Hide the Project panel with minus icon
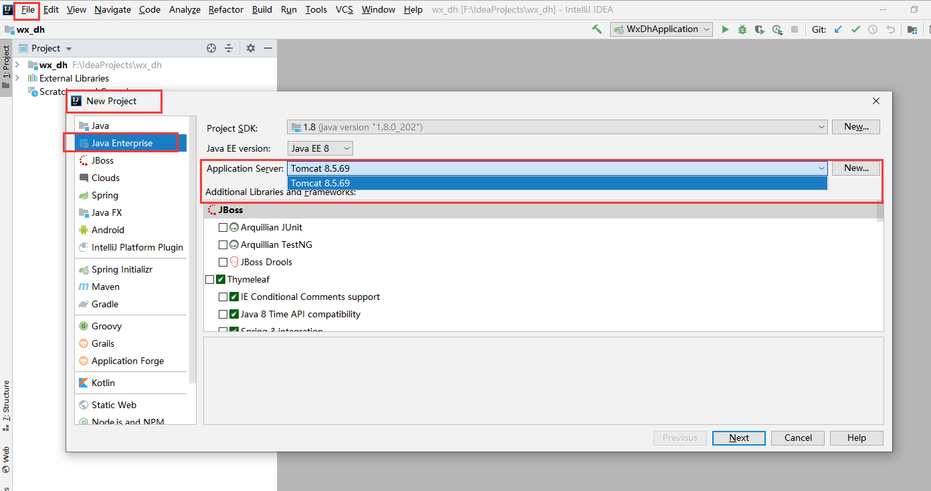Screen dimensions: 931x491 268,48
